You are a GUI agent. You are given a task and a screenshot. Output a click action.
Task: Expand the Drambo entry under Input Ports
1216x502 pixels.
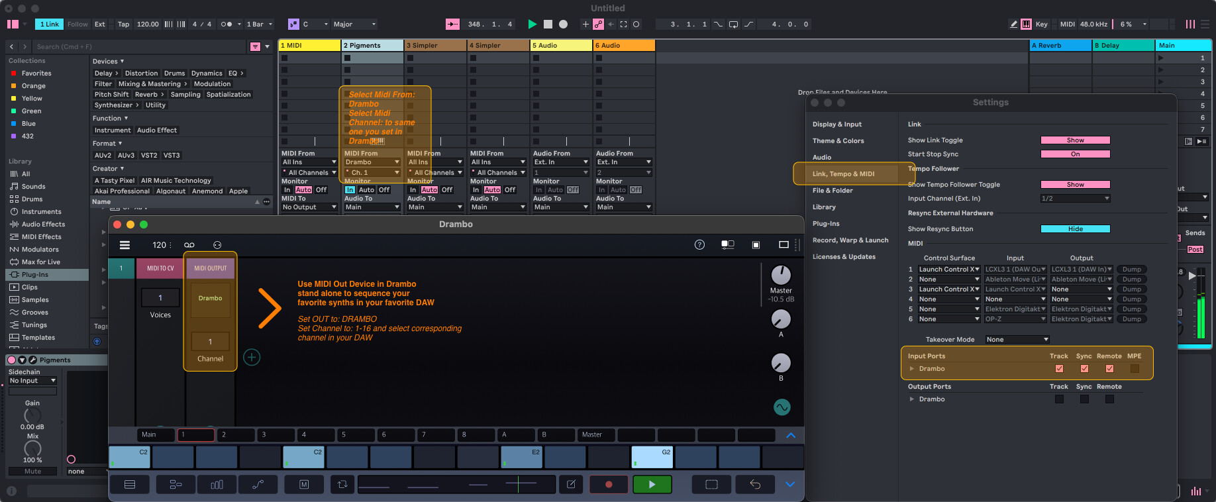tap(912, 369)
